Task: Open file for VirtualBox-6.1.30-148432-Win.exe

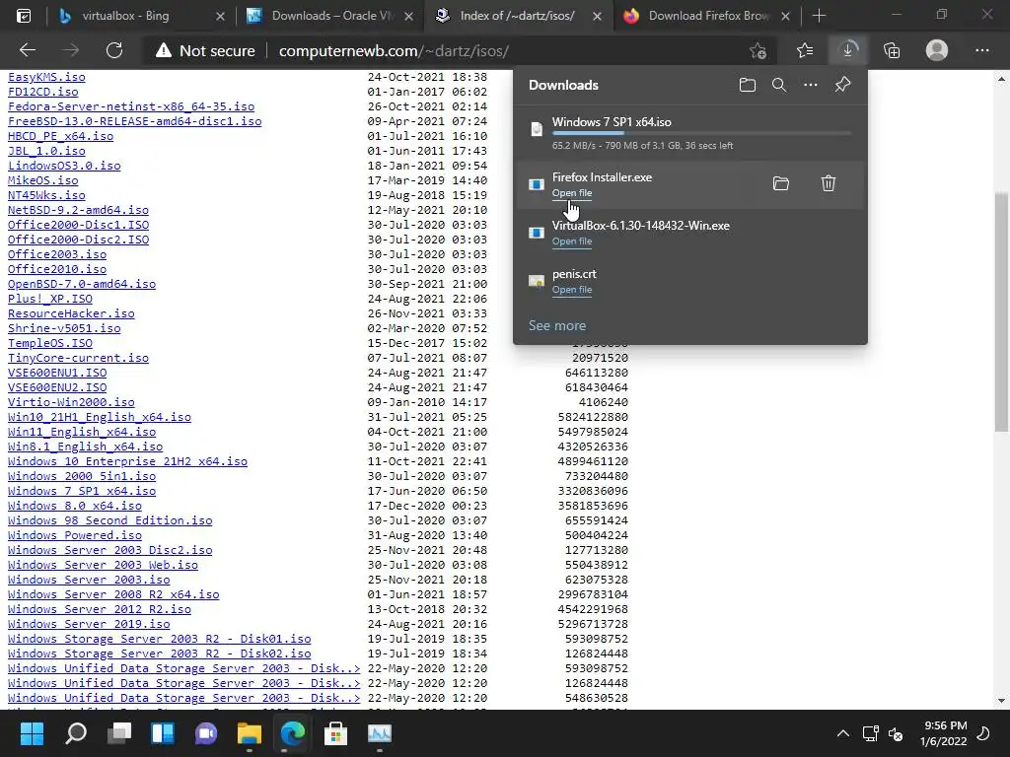Action: point(572,241)
